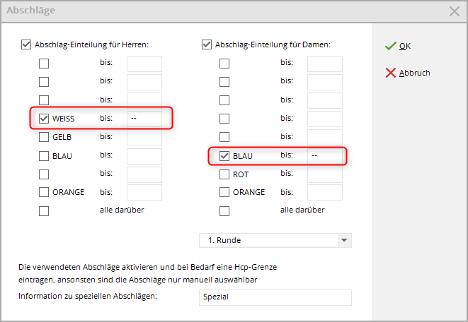Uncheck the ladies' BLAU tee checkbox
Screen dimensions: 468x322
pos(224,155)
